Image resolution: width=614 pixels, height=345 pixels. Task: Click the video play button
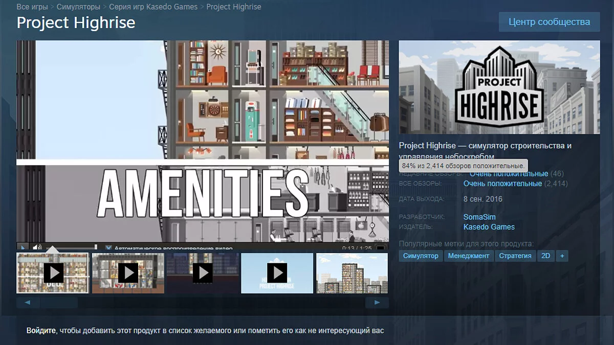point(23,248)
